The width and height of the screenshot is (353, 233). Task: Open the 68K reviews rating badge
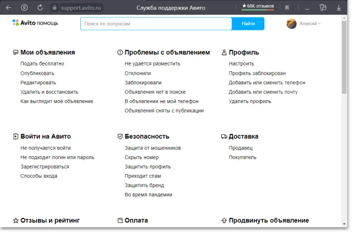[x=258, y=6]
